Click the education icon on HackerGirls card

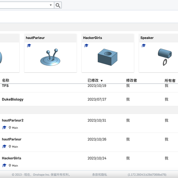pos(86,46)
